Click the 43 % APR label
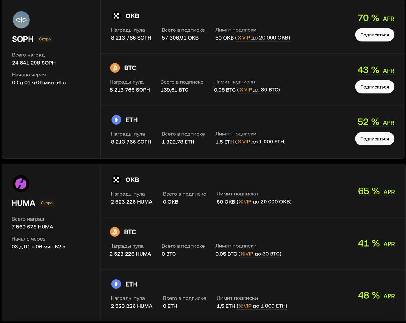 376,70
